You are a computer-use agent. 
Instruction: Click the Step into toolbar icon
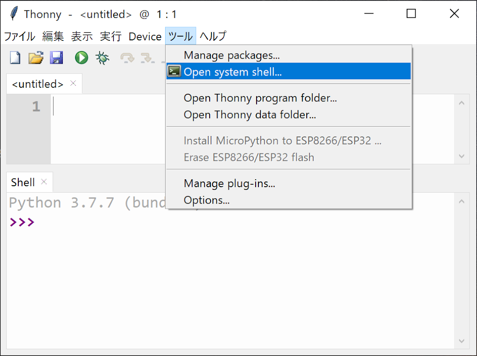click(x=148, y=58)
